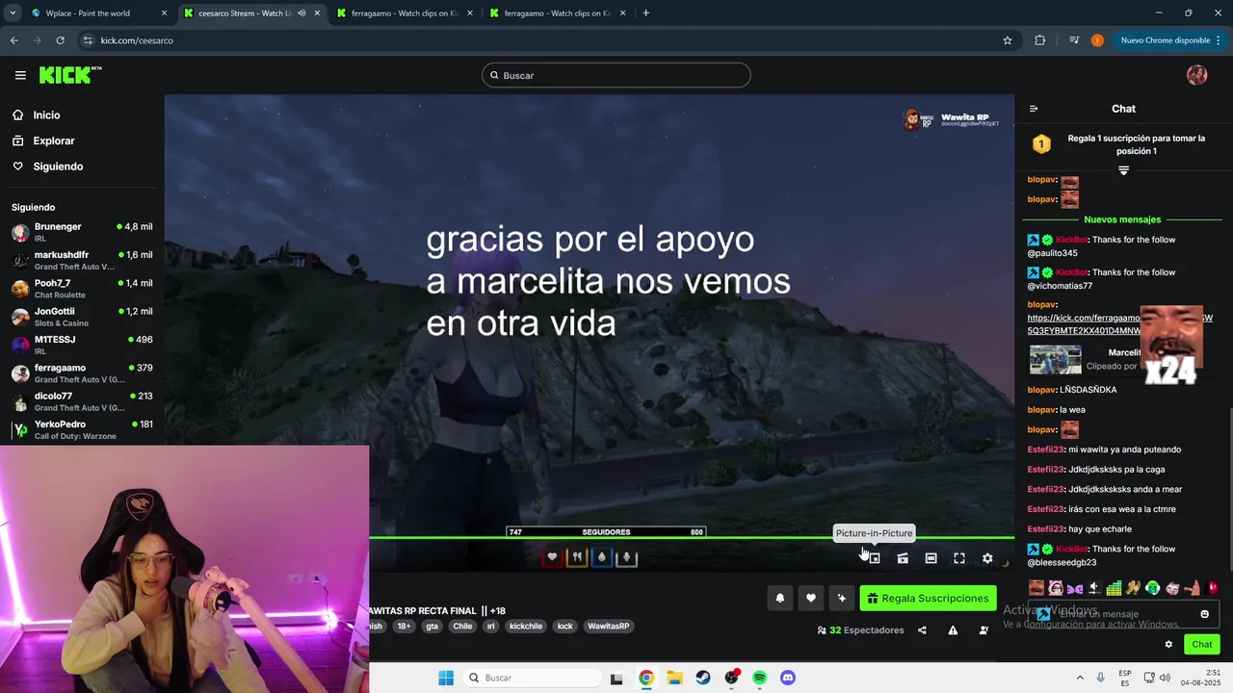The width and height of the screenshot is (1233, 693).
Task: Open the Chrome three-dot menu
Action: coord(1219,40)
